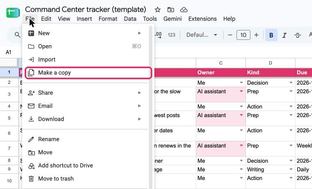Choose Rename in the File menu
This screenshot has width=312, height=189.
(85, 139)
